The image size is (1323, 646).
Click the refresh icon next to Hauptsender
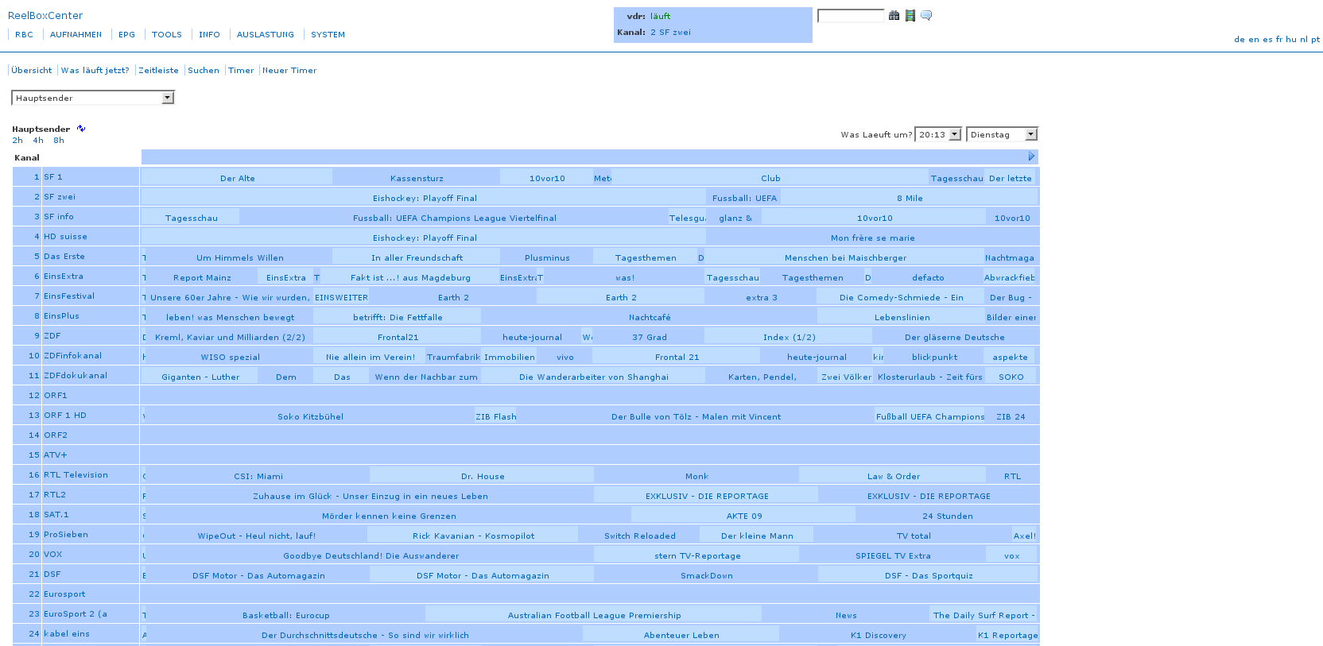(81, 128)
